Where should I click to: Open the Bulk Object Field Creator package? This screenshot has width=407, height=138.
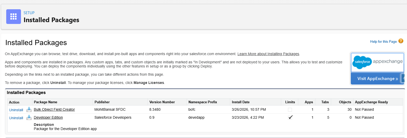(54, 109)
